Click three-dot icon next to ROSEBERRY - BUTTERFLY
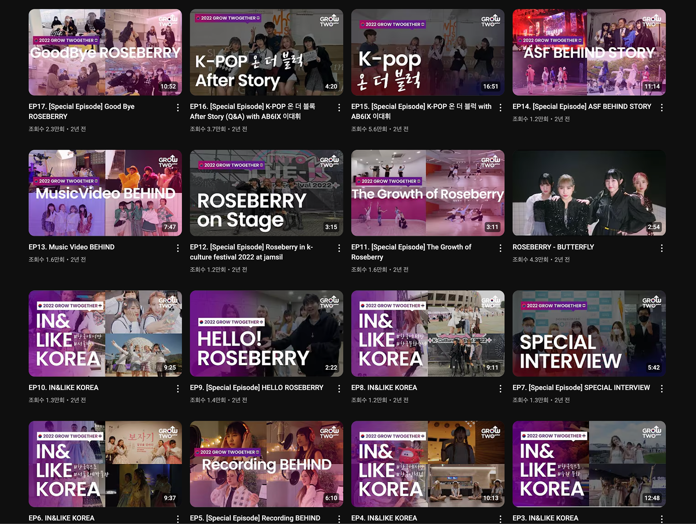 pyautogui.click(x=662, y=248)
